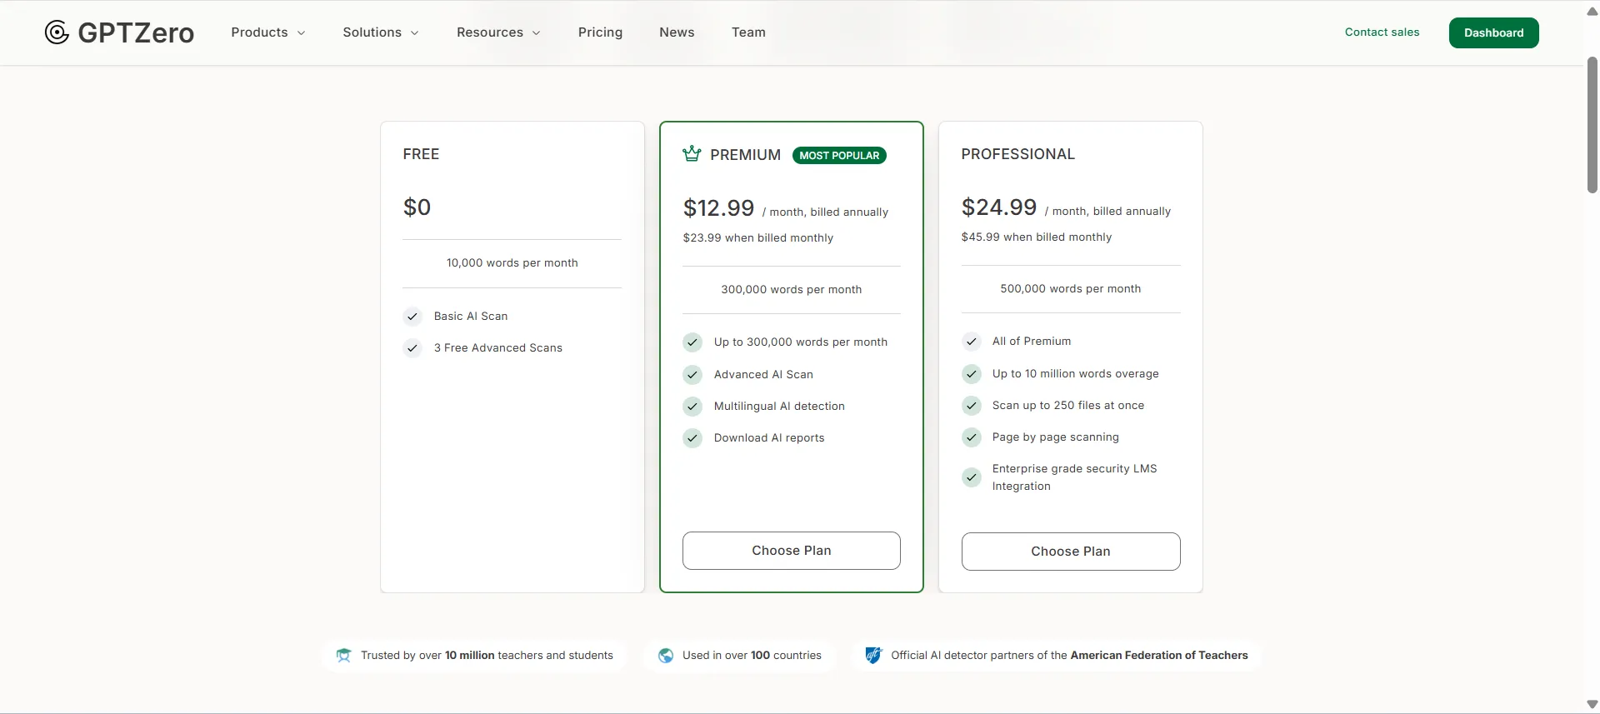Click the Premium crown icon
Image resolution: width=1600 pixels, height=714 pixels.
pyautogui.click(x=692, y=154)
